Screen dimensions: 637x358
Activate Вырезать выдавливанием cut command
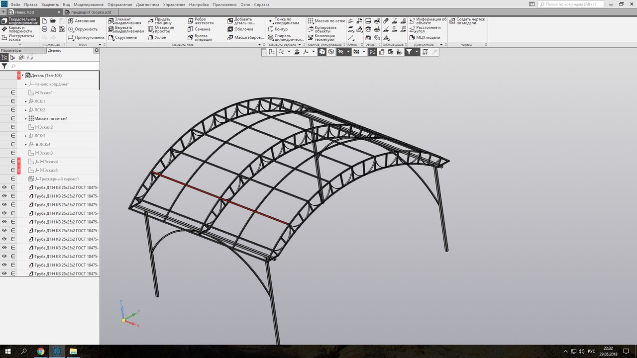[126, 29]
